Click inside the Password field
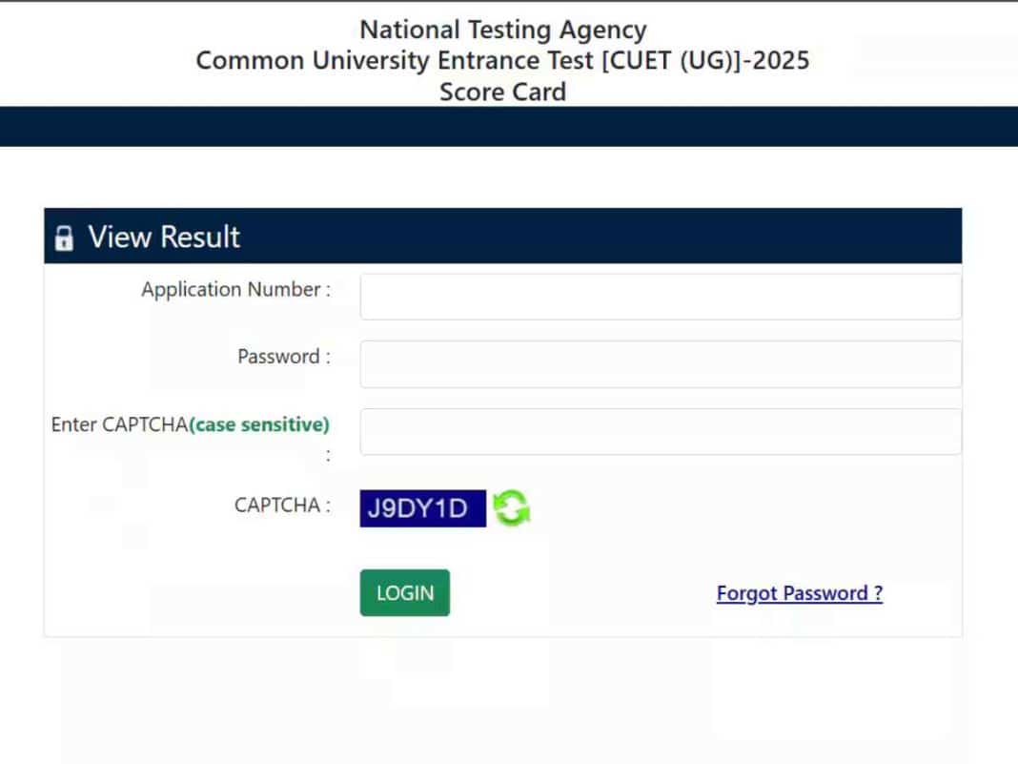This screenshot has height=764, width=1018. click(660, 363)
